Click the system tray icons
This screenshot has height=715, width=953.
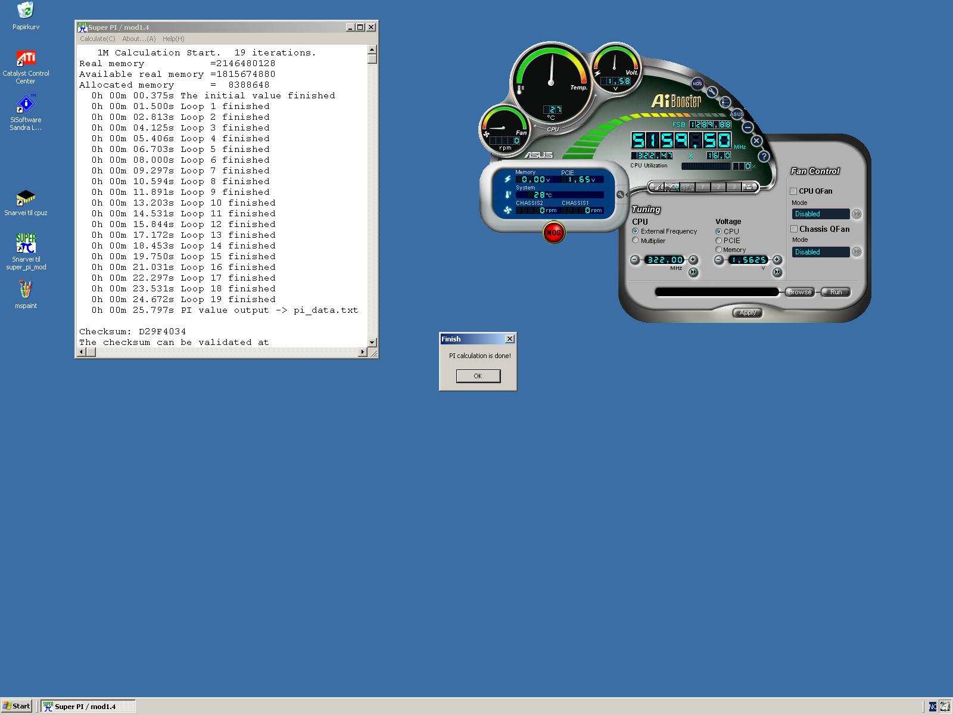click(x=940, y=707)
